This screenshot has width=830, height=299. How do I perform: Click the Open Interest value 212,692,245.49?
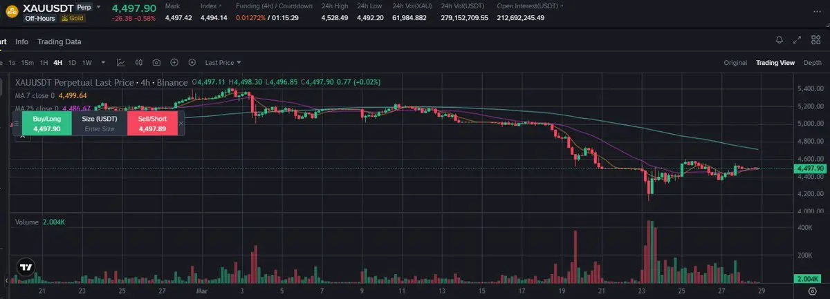tap(520, 17)
